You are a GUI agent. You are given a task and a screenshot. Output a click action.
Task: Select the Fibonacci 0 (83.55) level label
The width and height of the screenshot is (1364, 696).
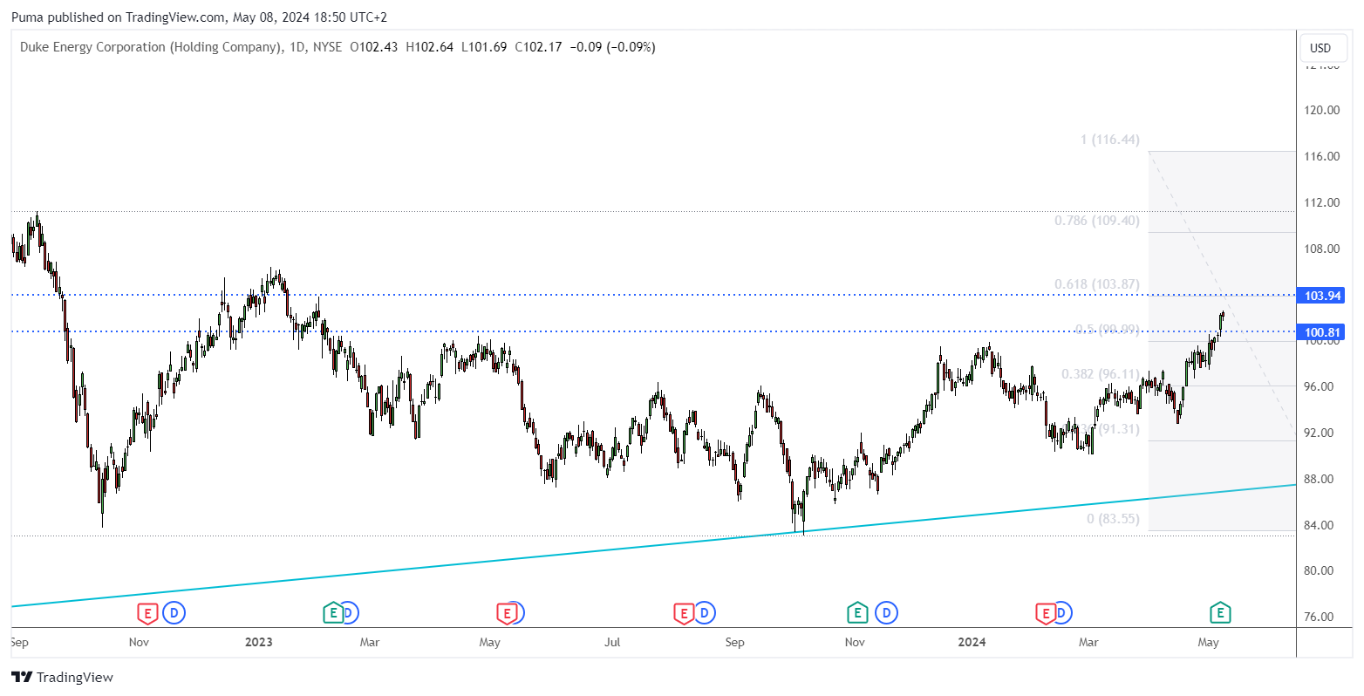1112,519
